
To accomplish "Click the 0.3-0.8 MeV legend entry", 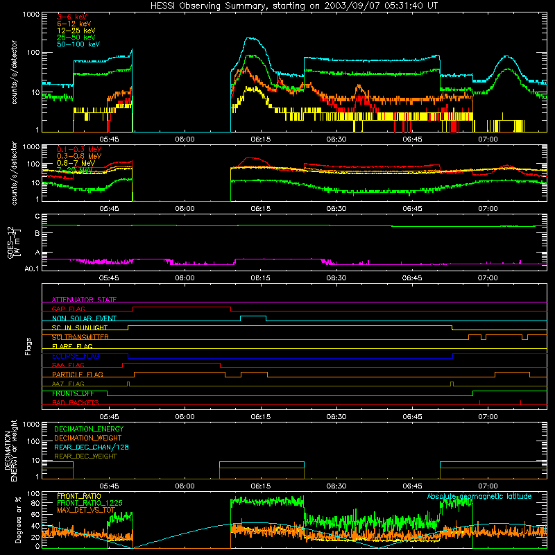I will (79, 156).
